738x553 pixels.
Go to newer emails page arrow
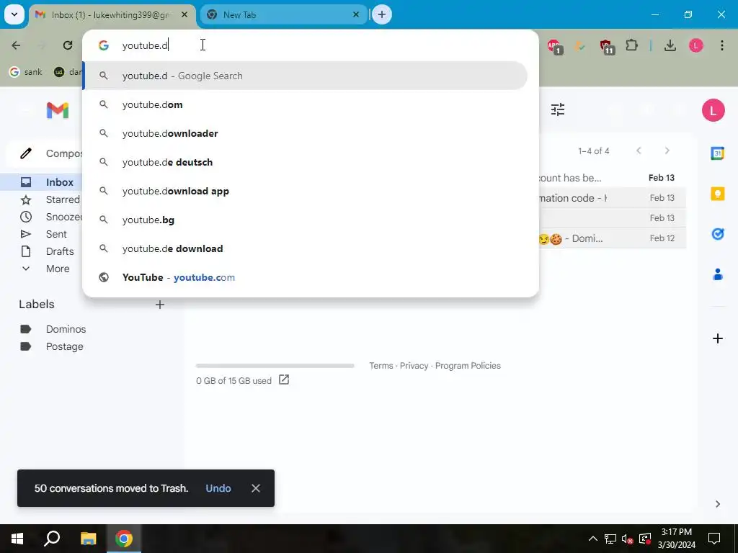(x=639, y=150)
